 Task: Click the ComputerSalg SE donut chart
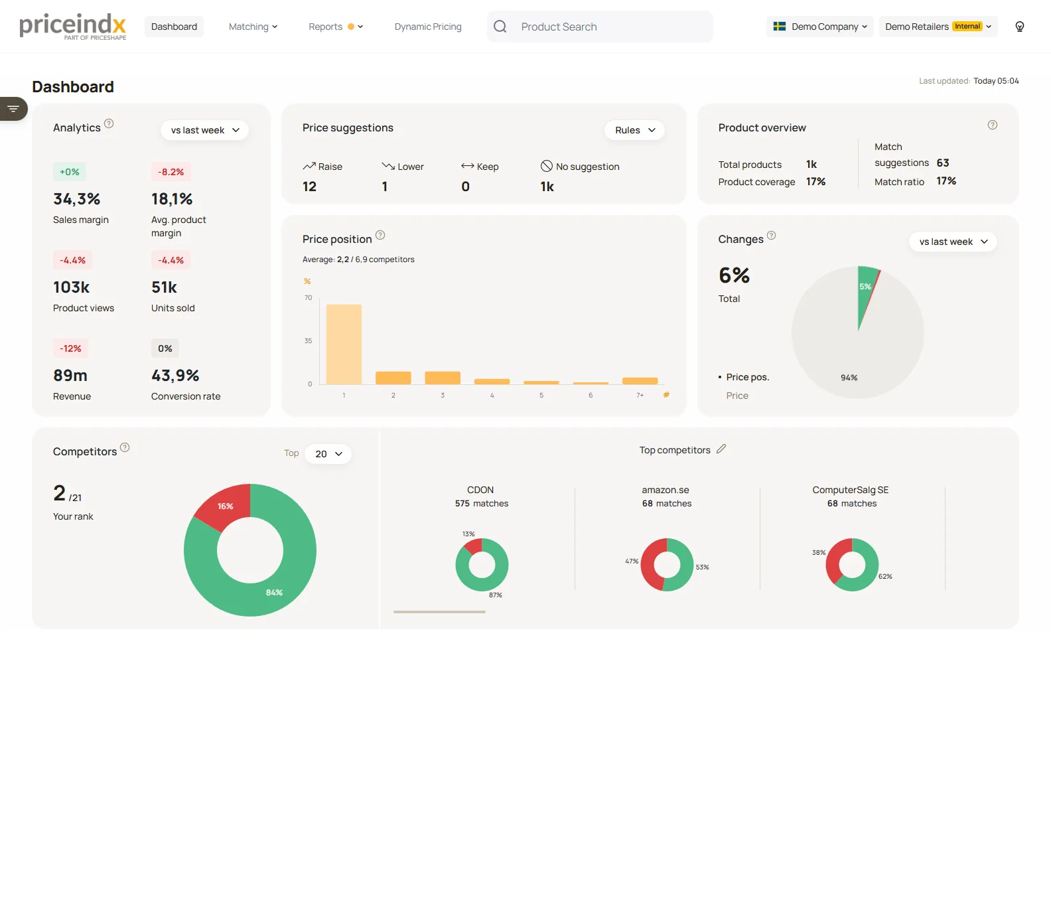coord(852,565)
